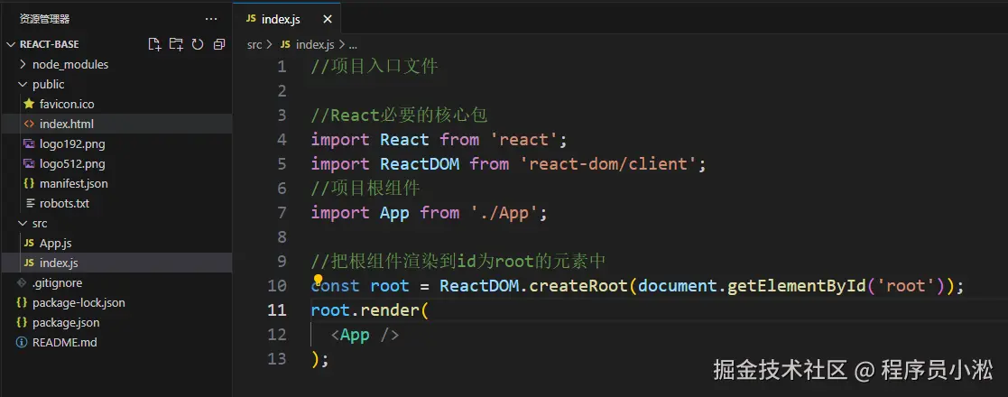This screenshot has width=1008, height=397.
Task: Open logo192.png from the file tree
Action: [x=70, y=143]
